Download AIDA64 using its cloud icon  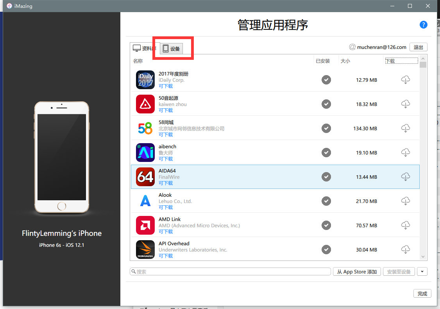point(406,177)
